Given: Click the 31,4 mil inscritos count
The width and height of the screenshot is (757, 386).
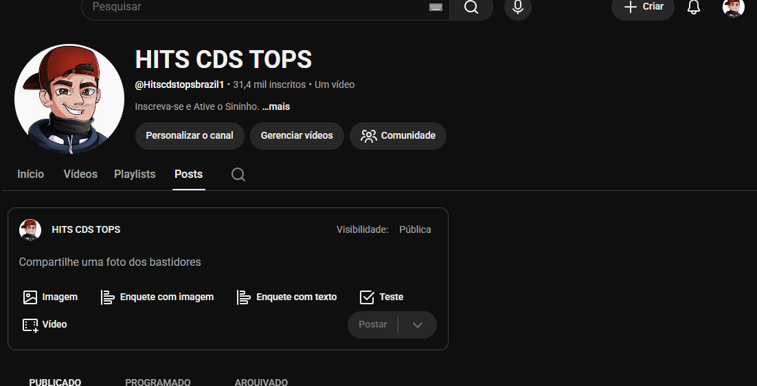Looking at the screenshot, I should pyautogui.click(x=269, y=84).
